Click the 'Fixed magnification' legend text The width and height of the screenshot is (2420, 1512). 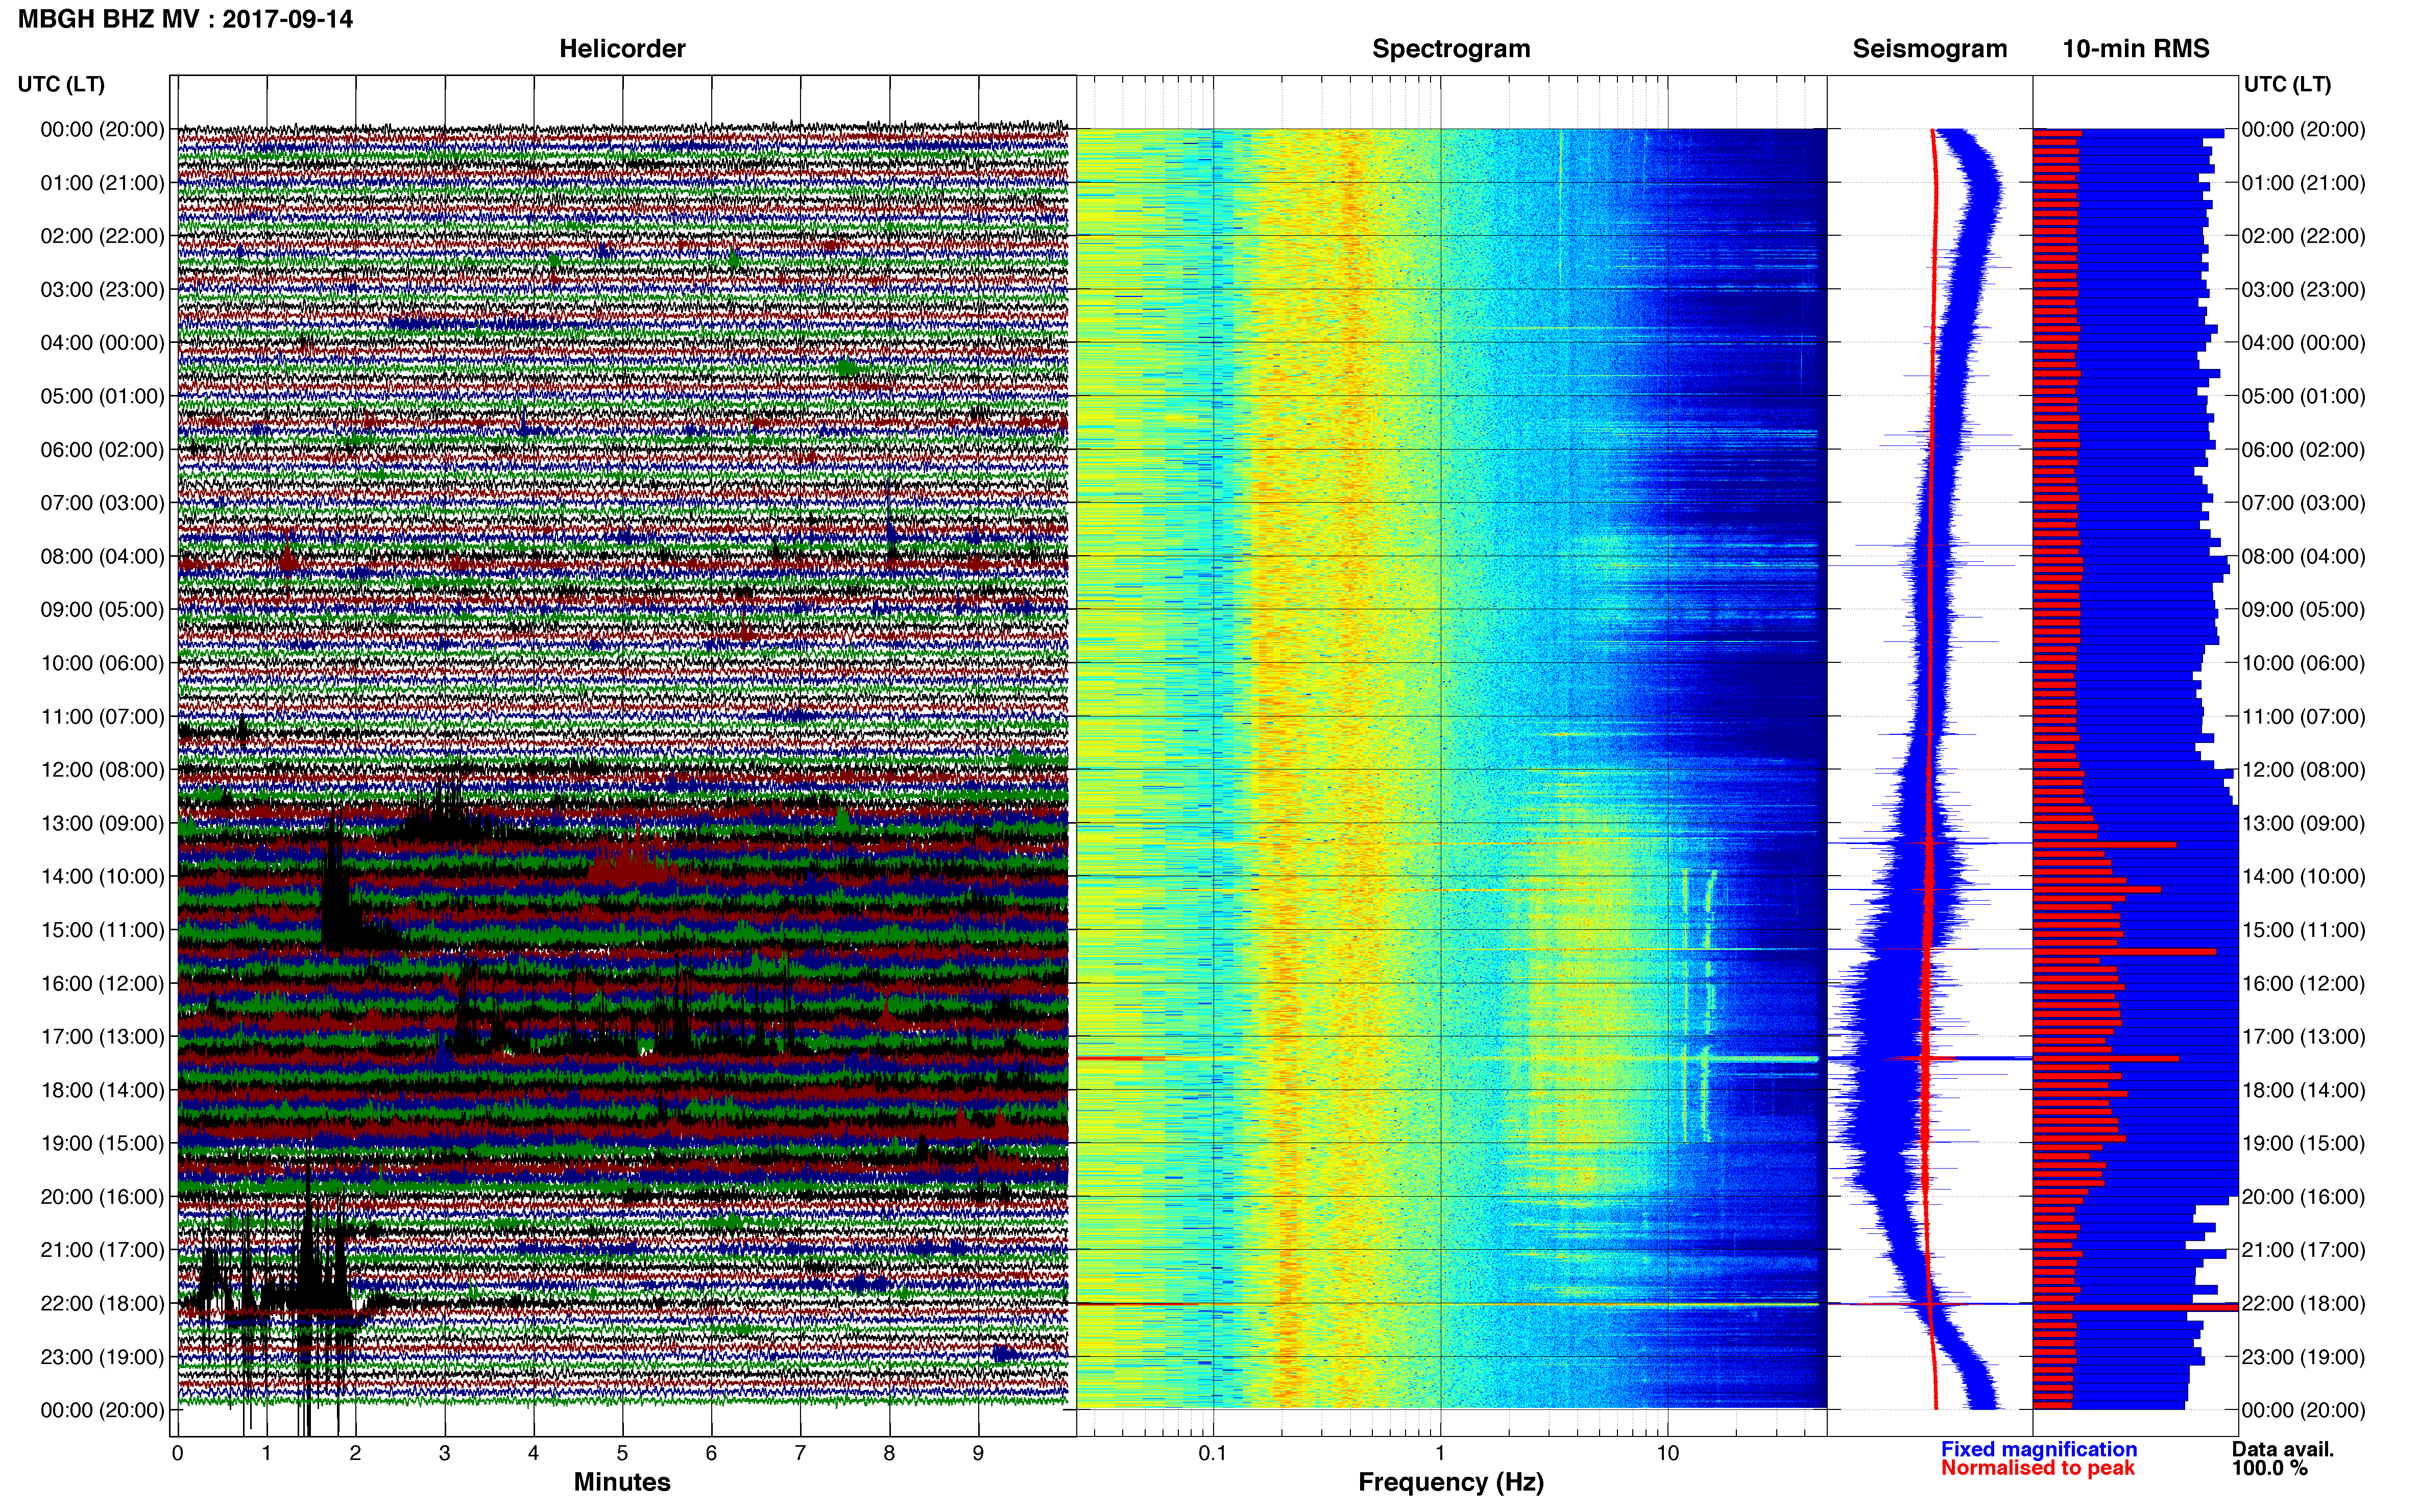coord(2039,1449)
